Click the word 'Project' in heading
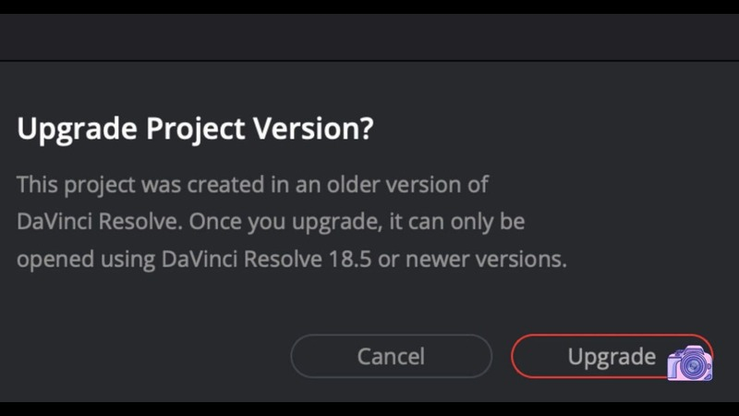Viewport: 739px width, 416px height. tap(195, 128)
